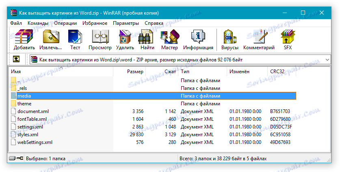This screenshot has width=340, height=172.
Task: Sort by the CRC32 column header
Action: point(282,72)
